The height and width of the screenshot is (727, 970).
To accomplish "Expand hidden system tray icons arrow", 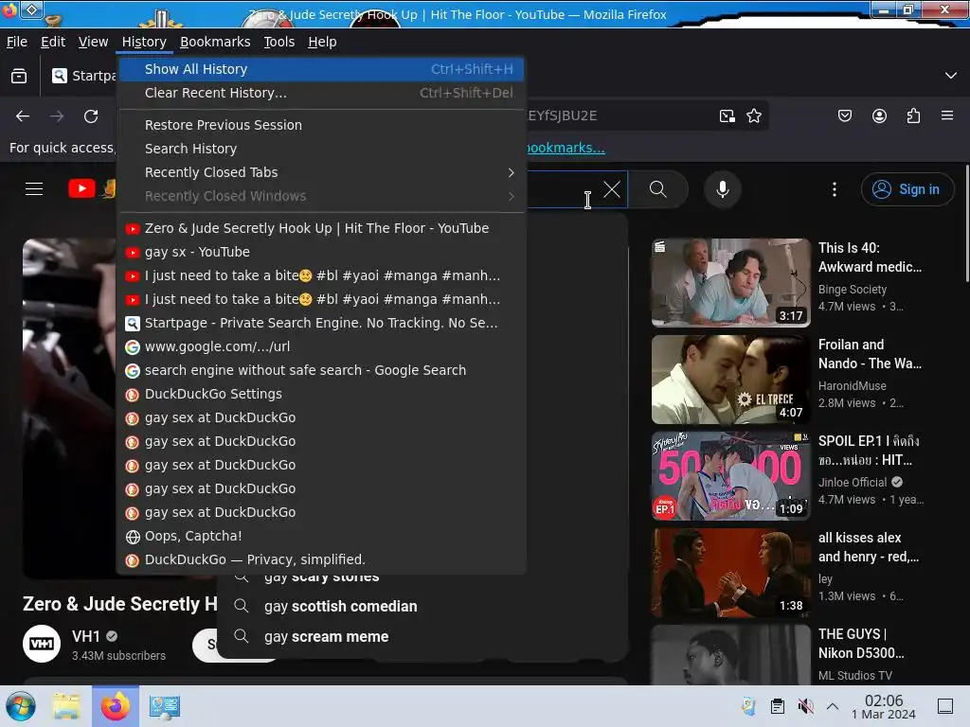I will coord(833,706).
